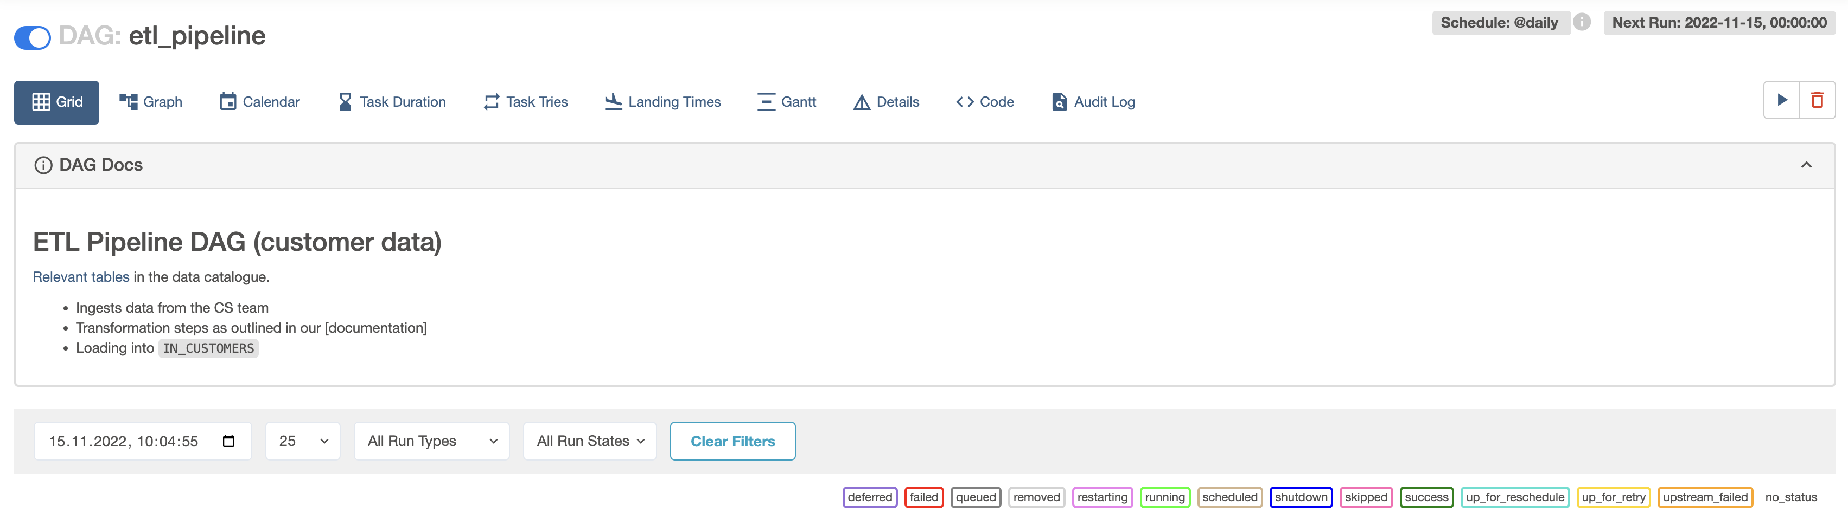Open the Gantt chart icon
1848x518 pixels.
point(766,101)
